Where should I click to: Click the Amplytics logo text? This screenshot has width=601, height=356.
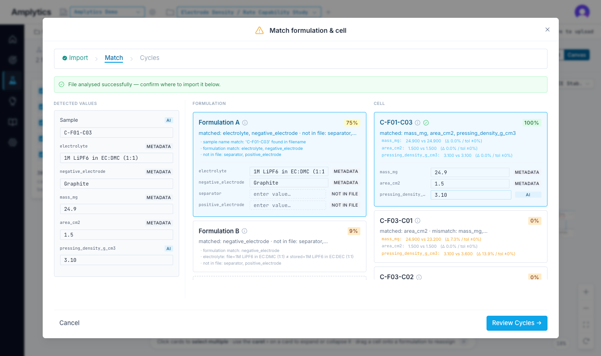click(32, 12)
